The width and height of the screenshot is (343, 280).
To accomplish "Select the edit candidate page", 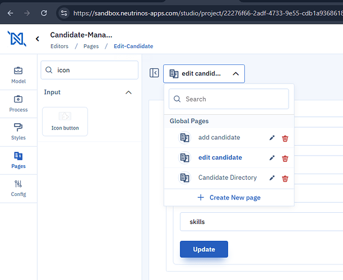I will (220, 157).
